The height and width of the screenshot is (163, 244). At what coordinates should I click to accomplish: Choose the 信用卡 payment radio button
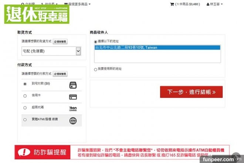(25, 96)
